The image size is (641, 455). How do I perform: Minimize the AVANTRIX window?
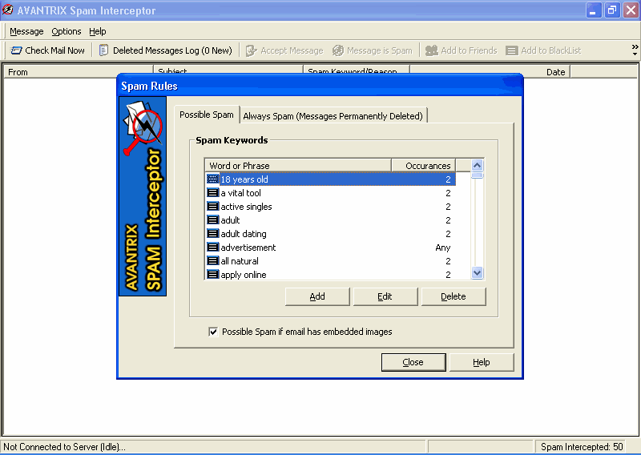(x=593, y=10)
